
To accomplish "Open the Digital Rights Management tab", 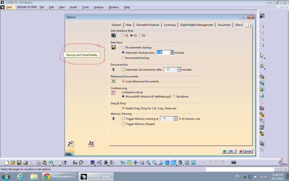I will tap(197, 25).
